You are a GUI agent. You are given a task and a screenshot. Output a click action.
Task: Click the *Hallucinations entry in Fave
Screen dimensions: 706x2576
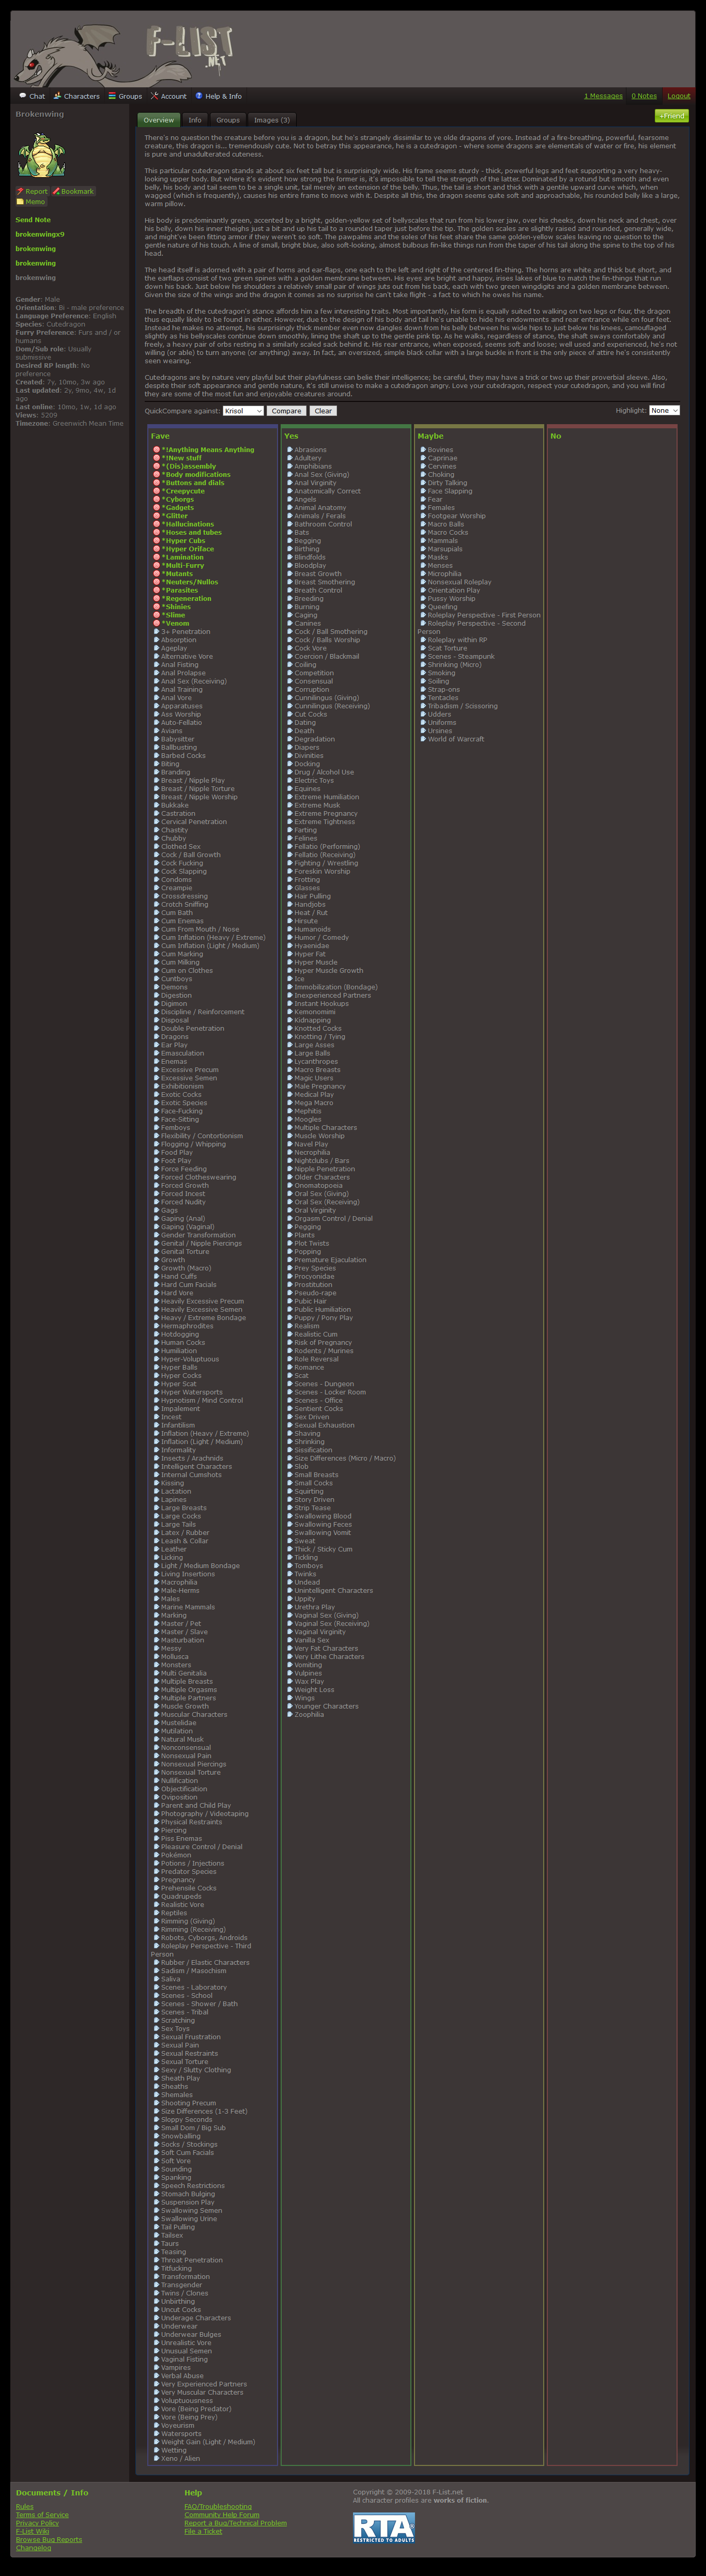tap(188, 524)
